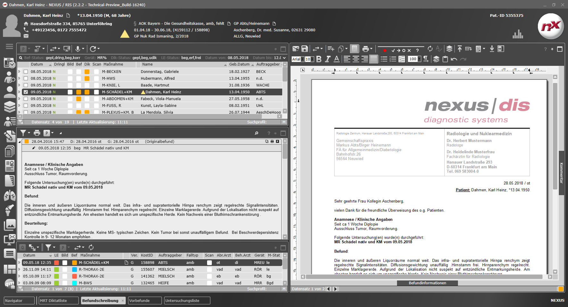The image size is (568, 307).
Task: Check the box for Kunst, Layla-Sabine row
Action: tap(26, 106)
